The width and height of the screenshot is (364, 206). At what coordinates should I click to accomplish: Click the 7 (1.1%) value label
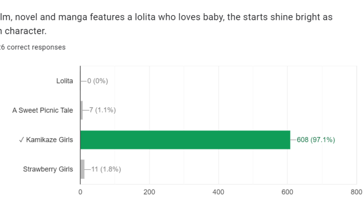[101, 110]
